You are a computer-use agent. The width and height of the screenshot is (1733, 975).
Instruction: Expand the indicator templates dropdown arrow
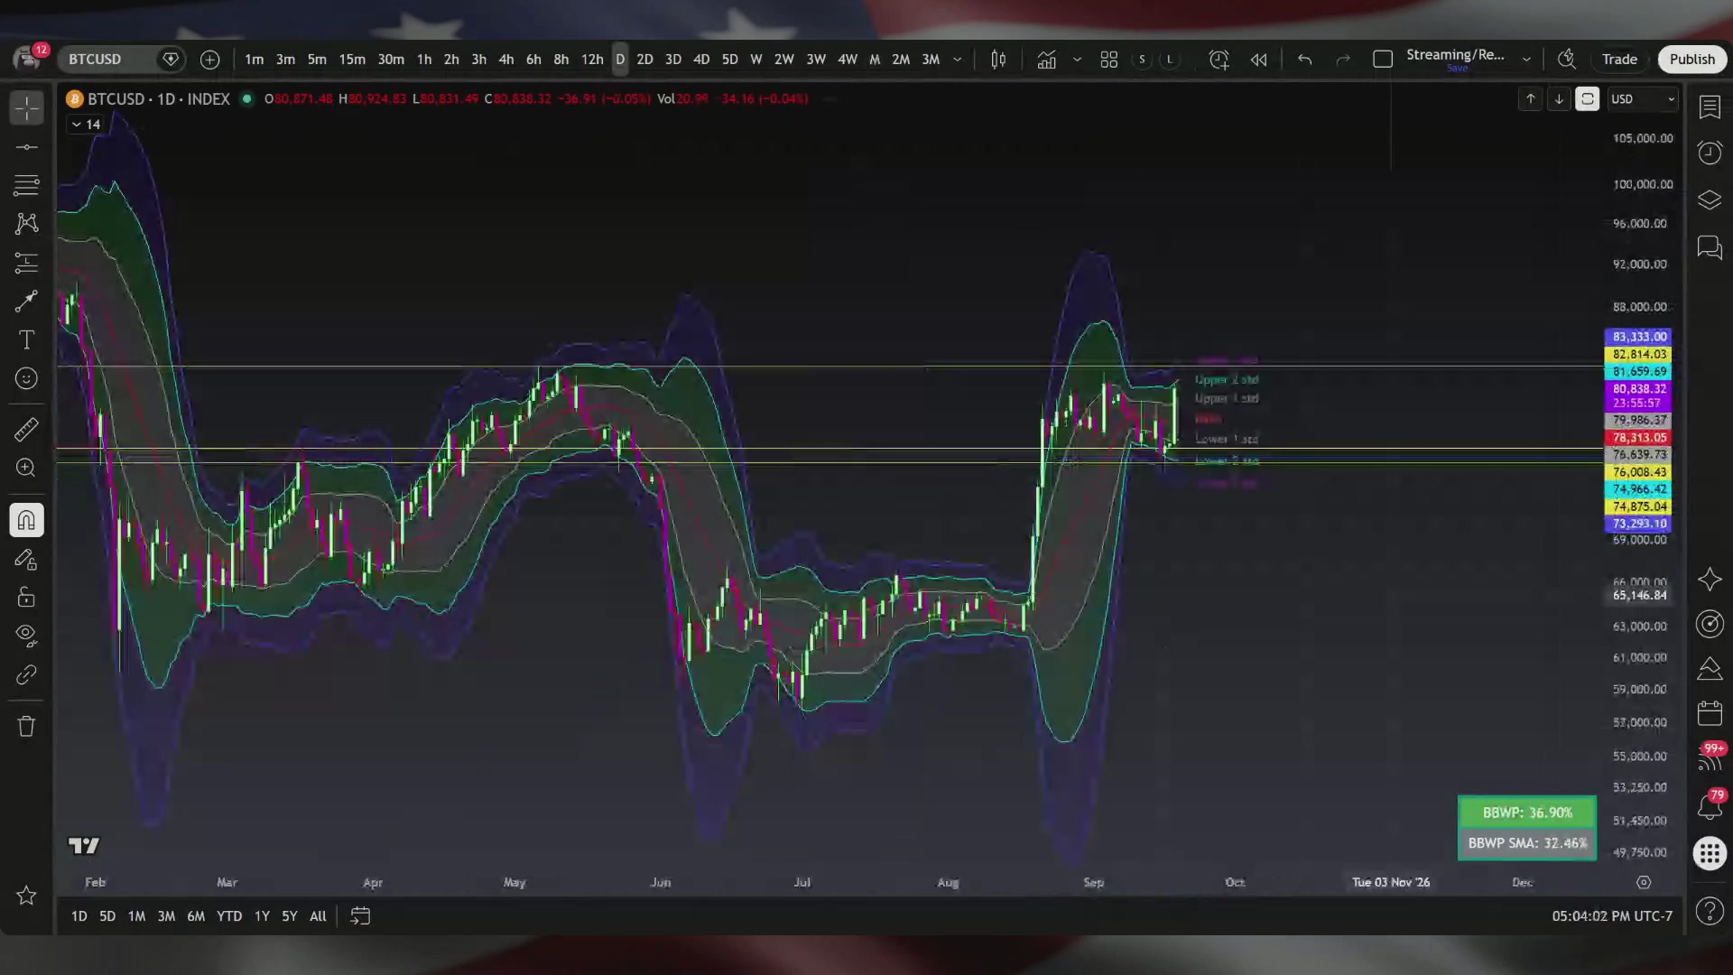(1077, 60)
